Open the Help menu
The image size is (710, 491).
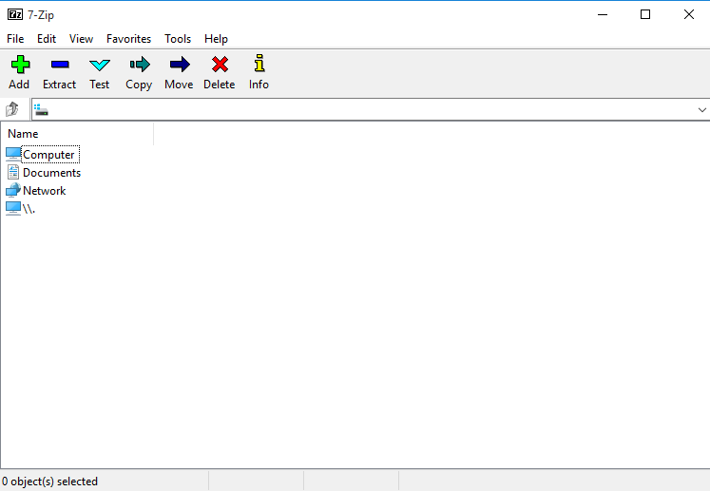tap(216, 39)
